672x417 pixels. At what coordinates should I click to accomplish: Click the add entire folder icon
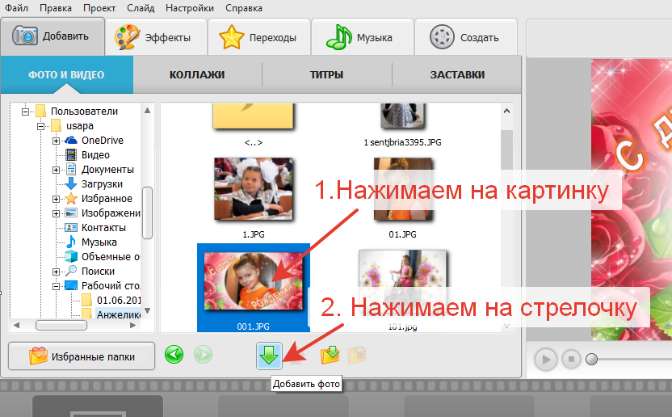coord(330,356)
